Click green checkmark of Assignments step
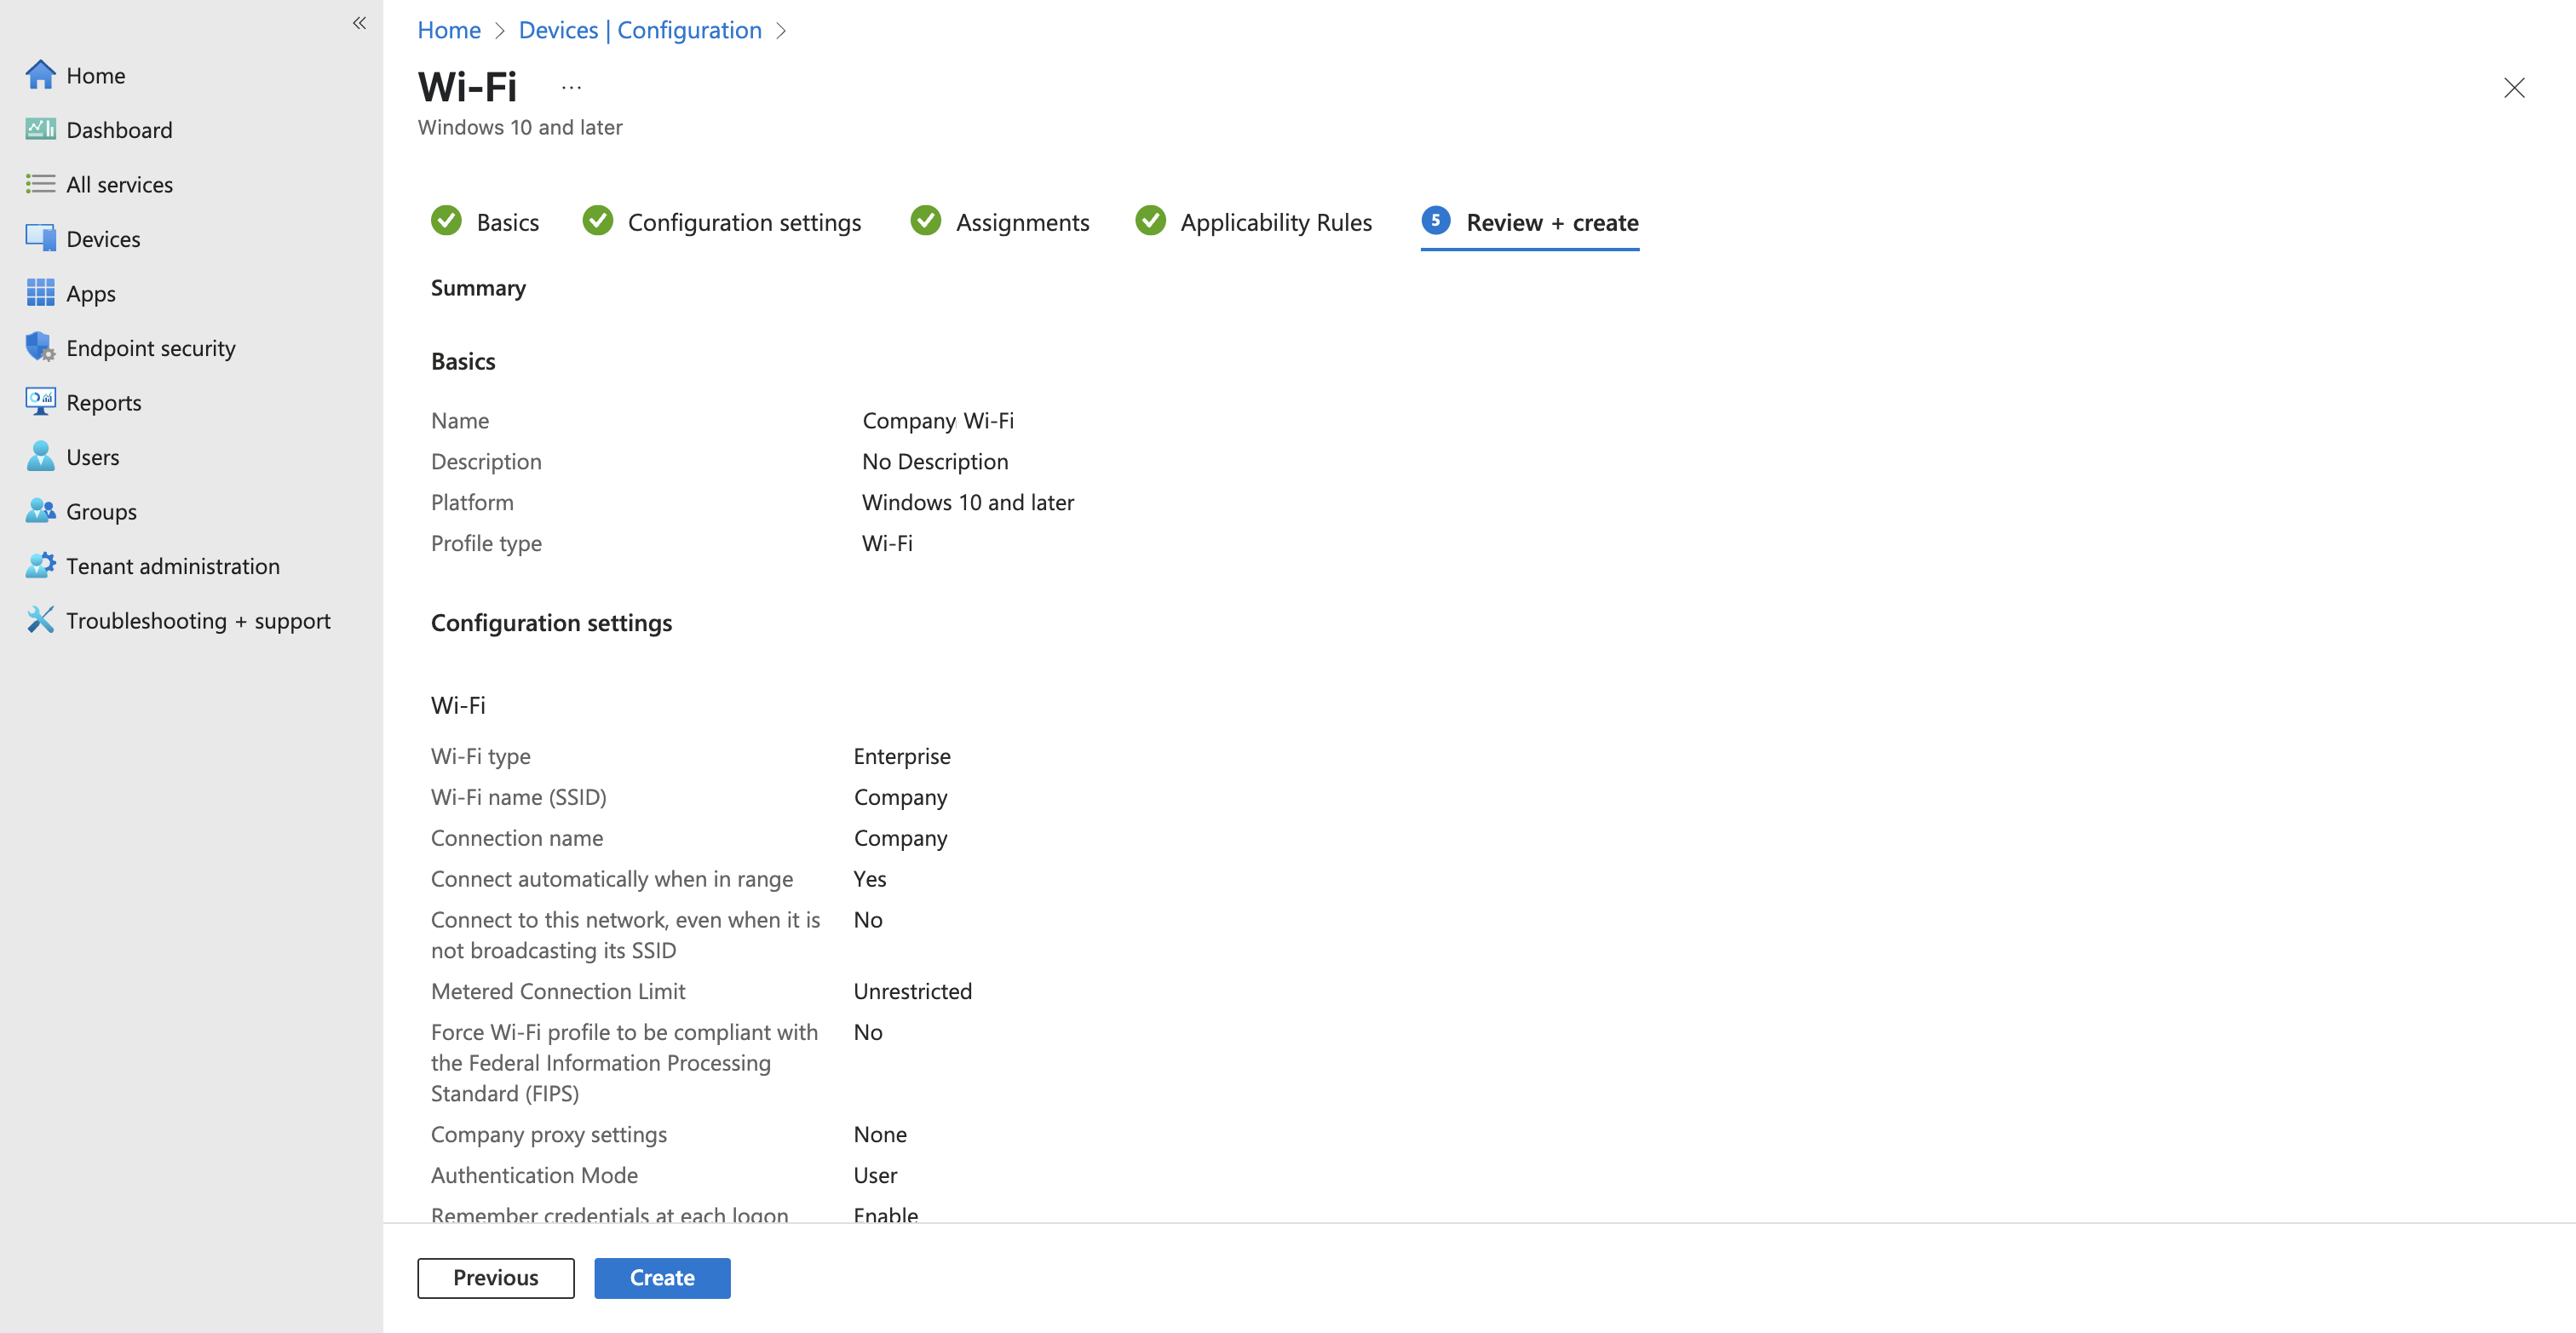This screenshot has height=1333, width=2576. (925, 220)
